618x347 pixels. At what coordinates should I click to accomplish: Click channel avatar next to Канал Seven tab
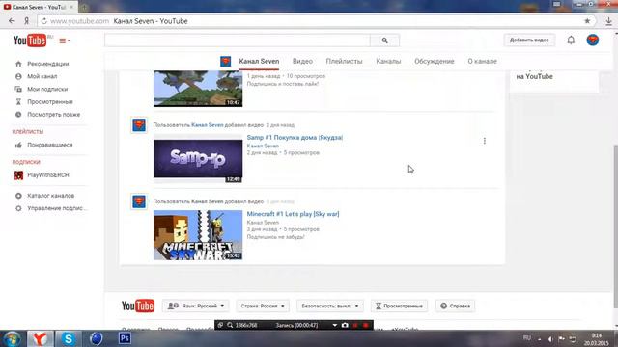click(x=225, y=61)
